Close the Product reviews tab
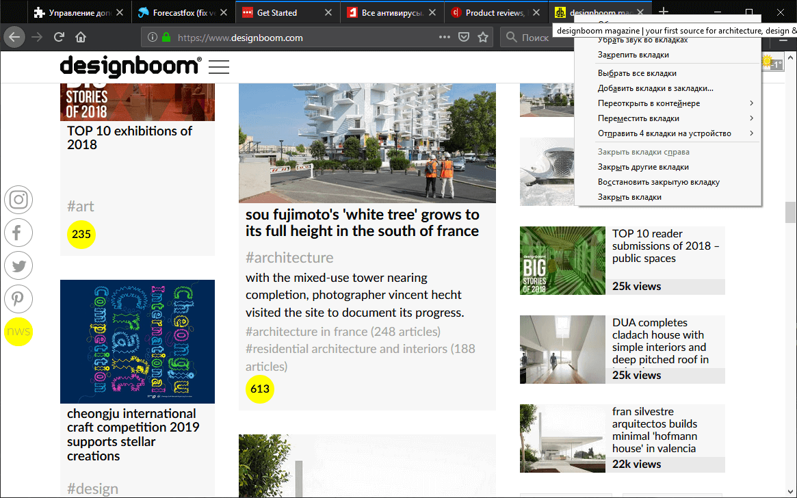The height and width of the screenshot is (498, 797). point(536,13)
